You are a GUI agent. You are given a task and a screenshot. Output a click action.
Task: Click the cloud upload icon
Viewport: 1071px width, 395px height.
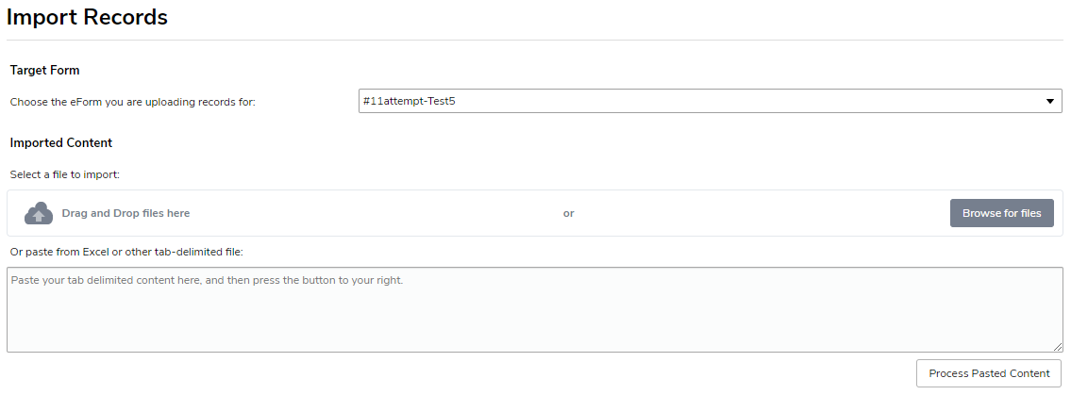tap(39, 214)
